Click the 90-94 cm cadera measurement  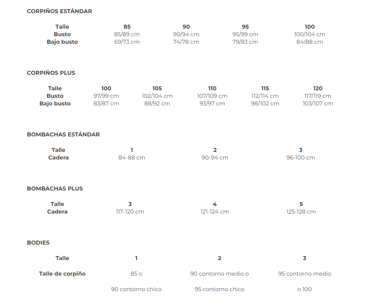click(215, 158)
